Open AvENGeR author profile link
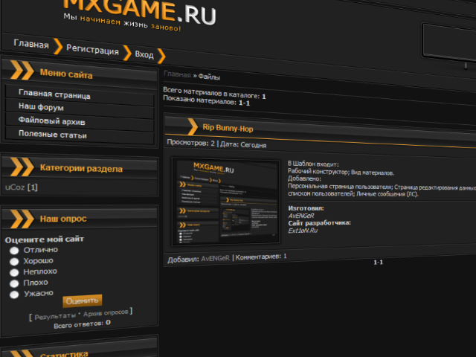Screen dimensions: 476x357 pyautogui.click(x=215, y=258)
